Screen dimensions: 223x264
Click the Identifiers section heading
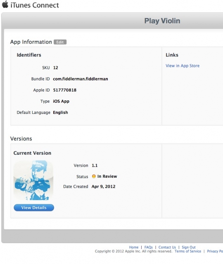coord(29,55)
